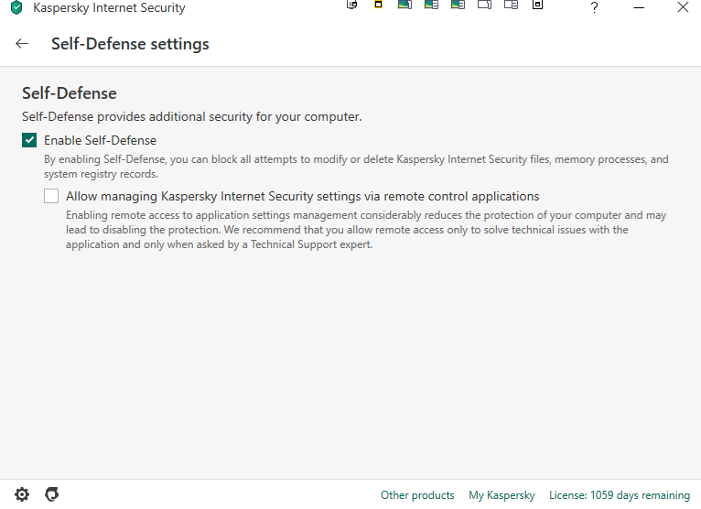
Task: Click the remote access warning description text
Action: point(366,230)
